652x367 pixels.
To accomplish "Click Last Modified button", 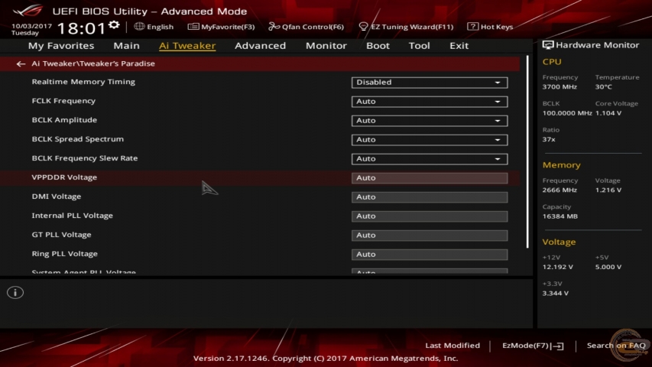I will (453, 346).
